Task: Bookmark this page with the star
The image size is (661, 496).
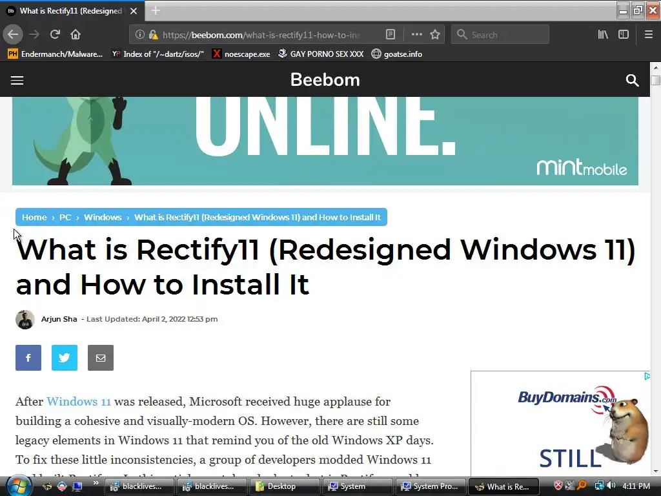Action: click(x=435, y=35)
